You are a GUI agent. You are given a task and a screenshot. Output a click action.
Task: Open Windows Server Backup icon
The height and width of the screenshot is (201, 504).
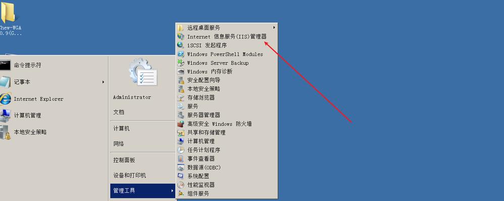pyautogui.click(x=181, y=63)
